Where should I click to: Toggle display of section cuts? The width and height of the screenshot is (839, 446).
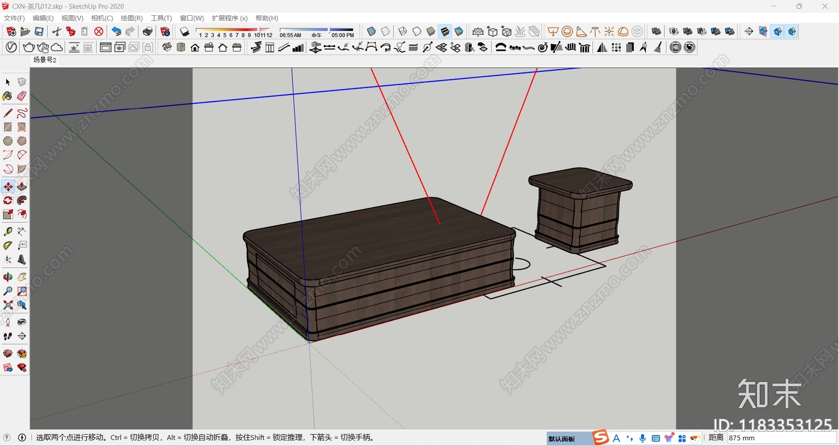pyautogui.click(x=777, y=31)
